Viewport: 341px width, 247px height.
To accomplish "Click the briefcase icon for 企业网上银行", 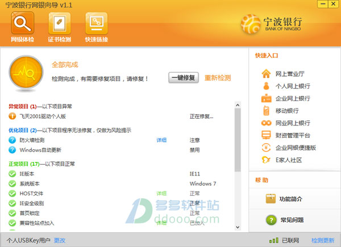I will click(x=266, y=98).
